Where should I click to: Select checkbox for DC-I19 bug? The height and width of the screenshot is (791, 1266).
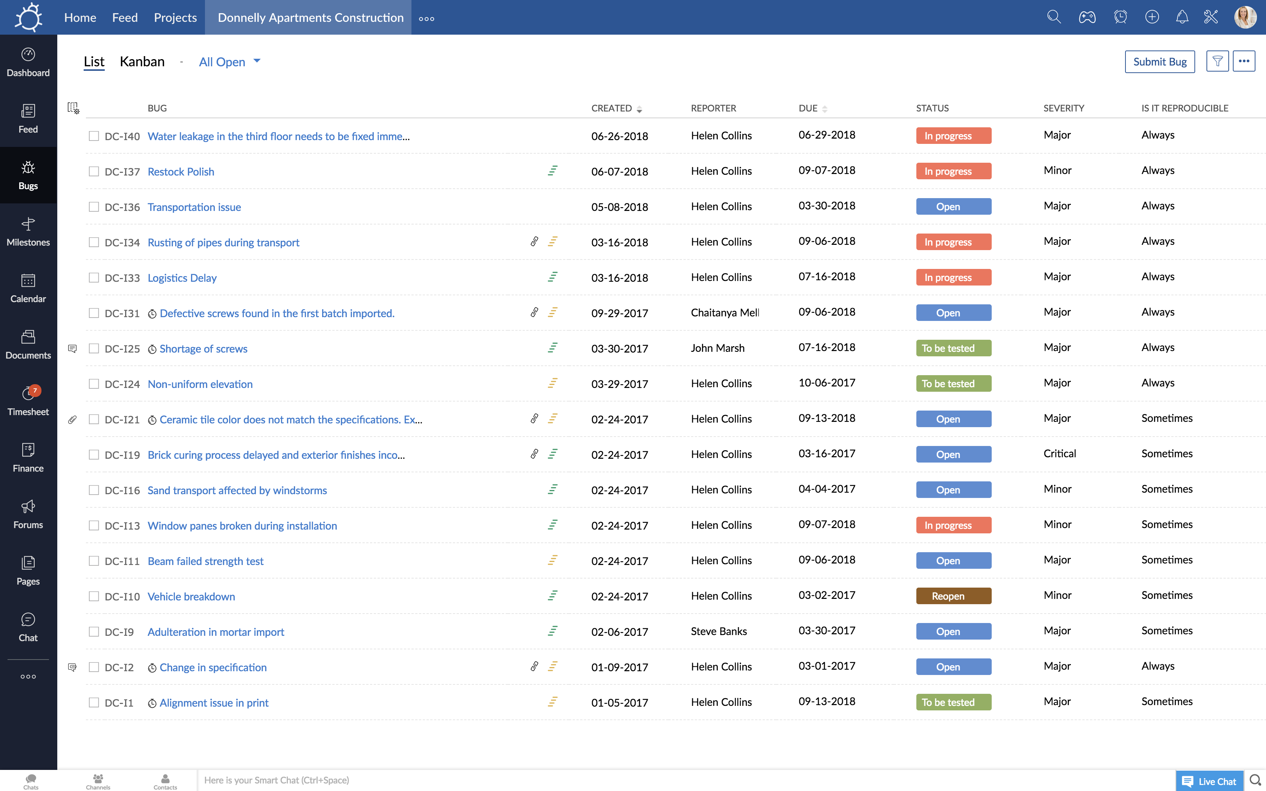click(x=94, y=455)
